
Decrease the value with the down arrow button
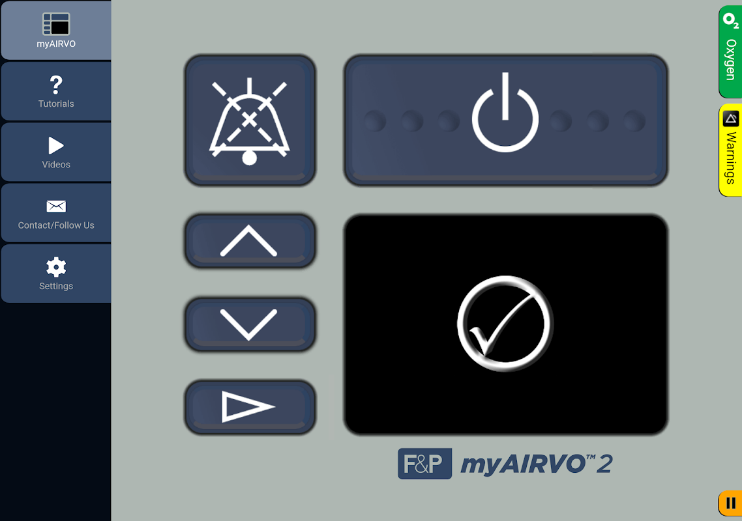pyautogui.click(x=250, y=324)
